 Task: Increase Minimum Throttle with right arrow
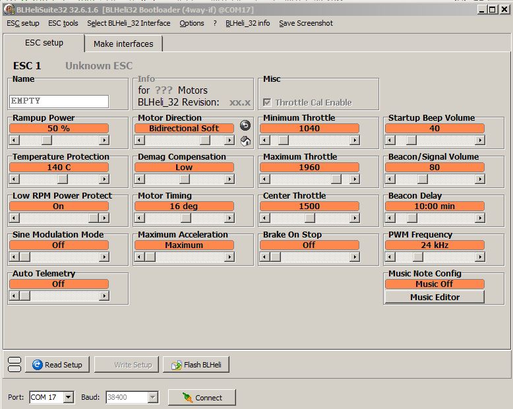point(355,140)
